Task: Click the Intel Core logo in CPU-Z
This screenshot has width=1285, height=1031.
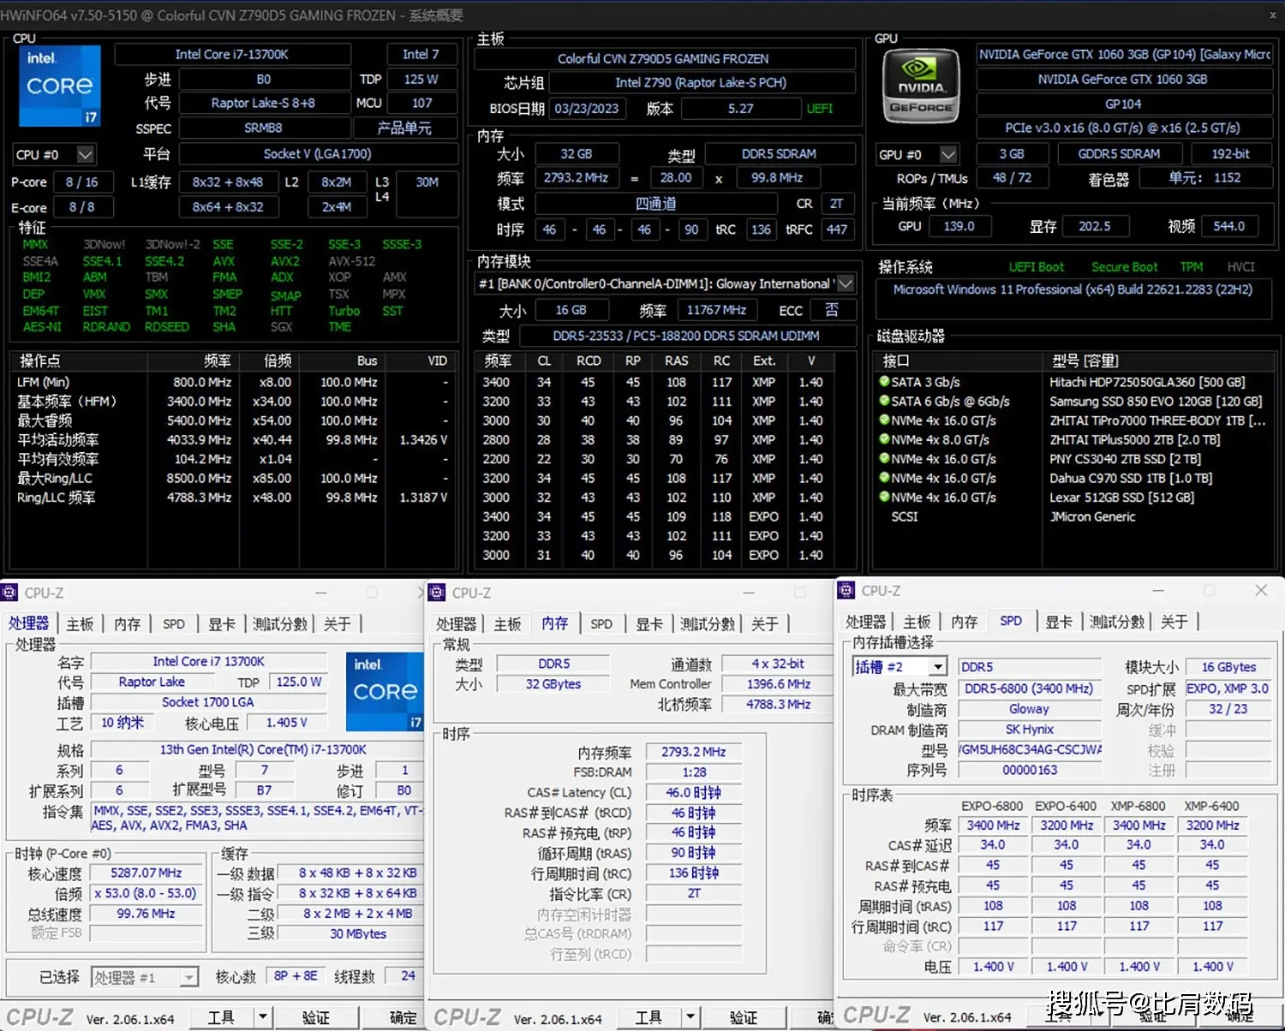Action: [x=385, y=691]
